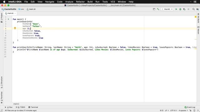This screenshot has height=112, width=200.
Task: Click println statement on line 15
Action: point(87,49)
